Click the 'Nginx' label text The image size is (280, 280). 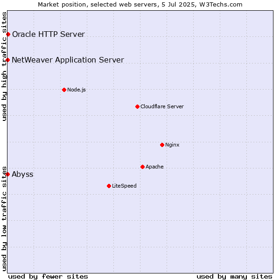(172, 145)
